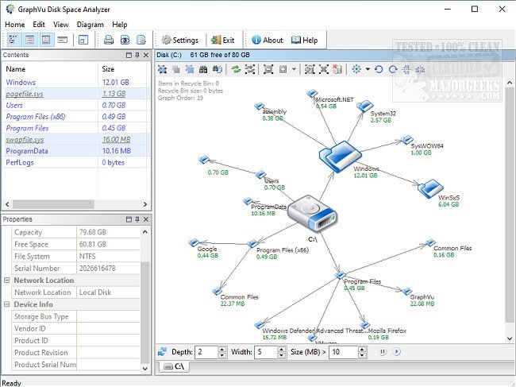This screenshot has height=387, width=516.
Task: Click the flip horizontal icon at toolbar end
Action: click(420, 69)
